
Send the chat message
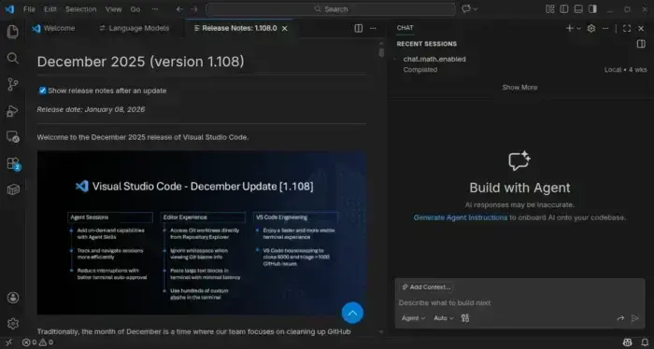[x=634, y=318]
